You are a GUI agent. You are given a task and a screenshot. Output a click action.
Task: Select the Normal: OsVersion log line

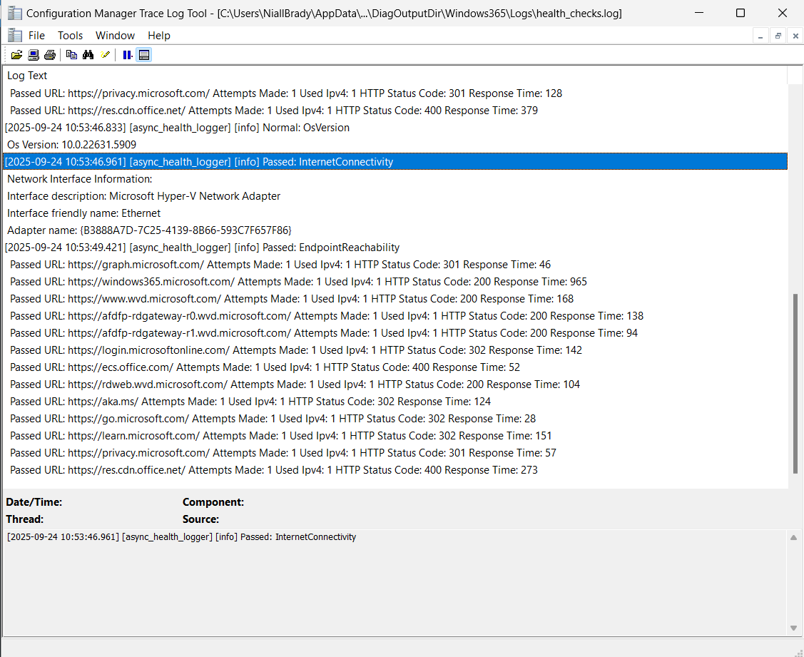pyautogui.click(x=177, y=128)
